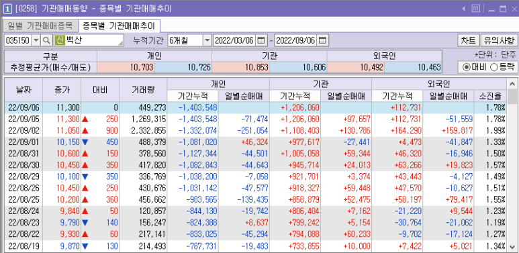Click the 차트 button
The width and height of the screenshot is (519, 253).
(469, 41)
